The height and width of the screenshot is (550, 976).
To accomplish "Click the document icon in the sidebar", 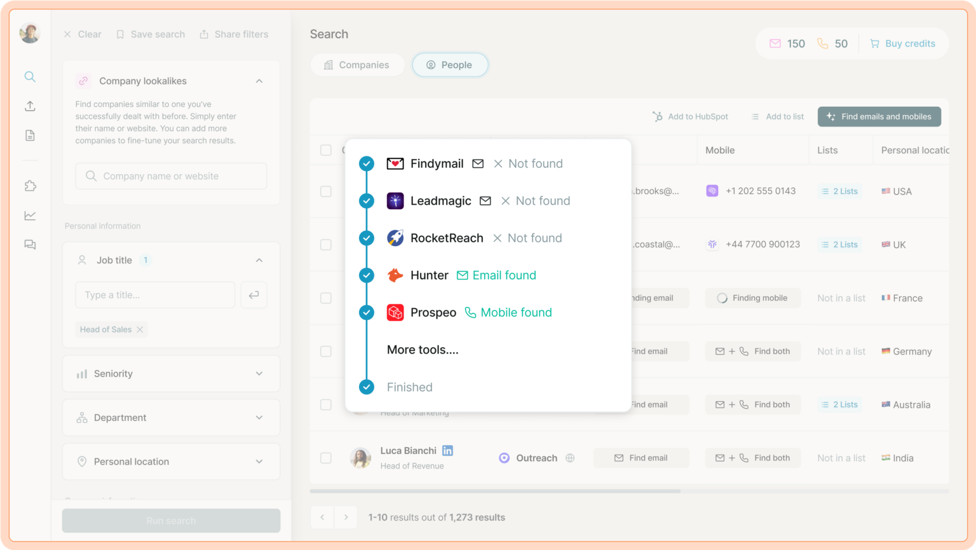I will [29, 135].
